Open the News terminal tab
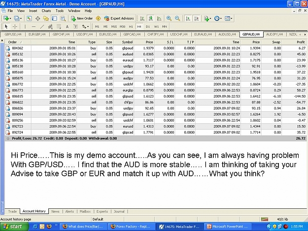This screenshot has height=231, width=308. (55, 211)
